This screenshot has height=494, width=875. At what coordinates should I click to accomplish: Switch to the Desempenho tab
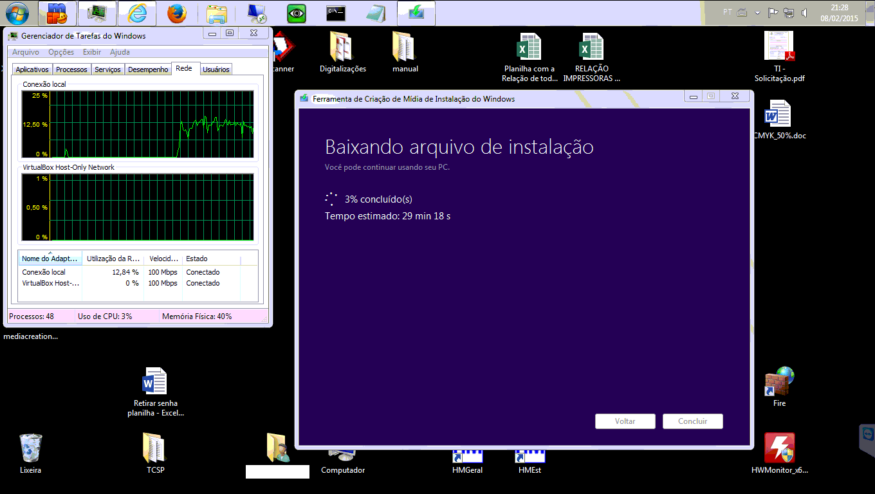click(148, 69)
